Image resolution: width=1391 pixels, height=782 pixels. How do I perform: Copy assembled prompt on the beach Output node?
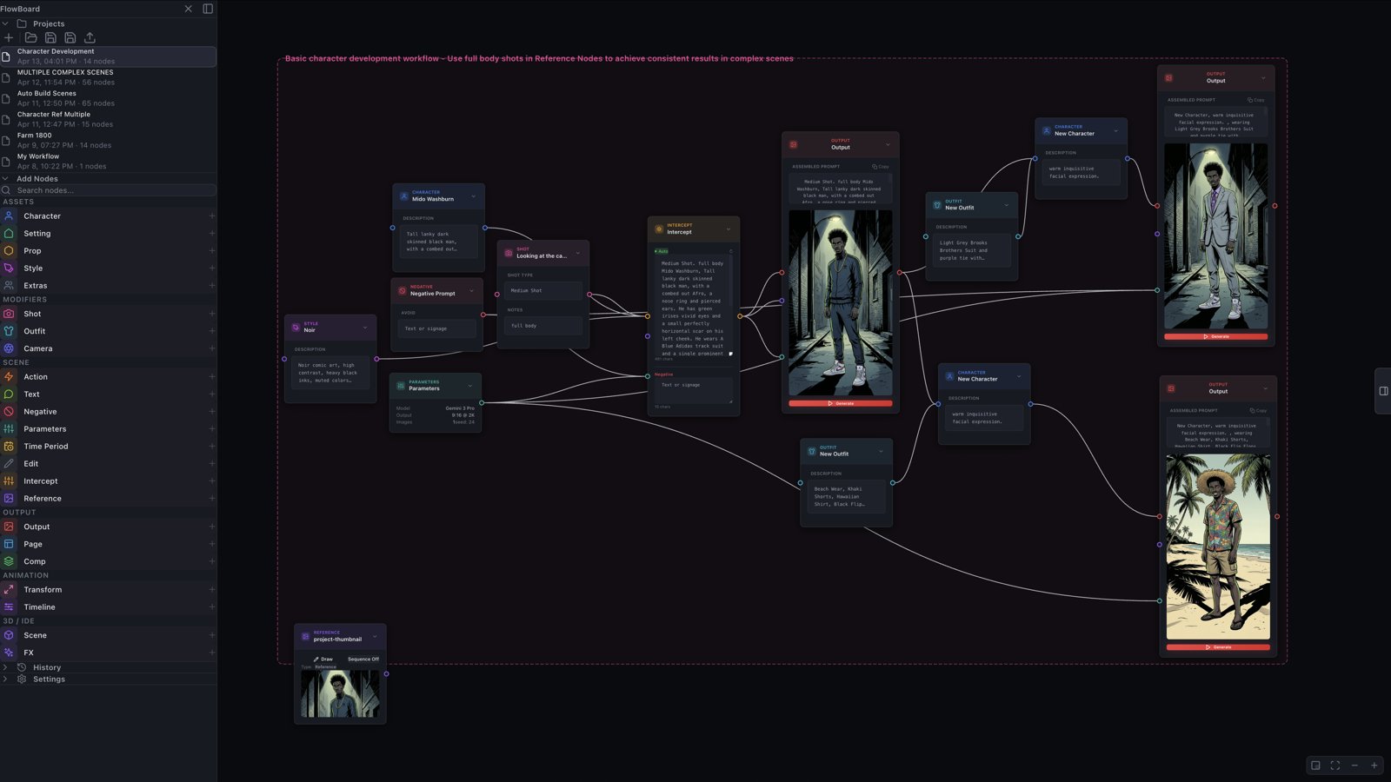point(1258,410)
